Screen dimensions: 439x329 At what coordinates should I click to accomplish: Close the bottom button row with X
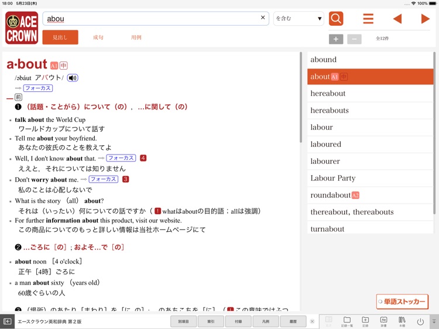tap(313, 321)
